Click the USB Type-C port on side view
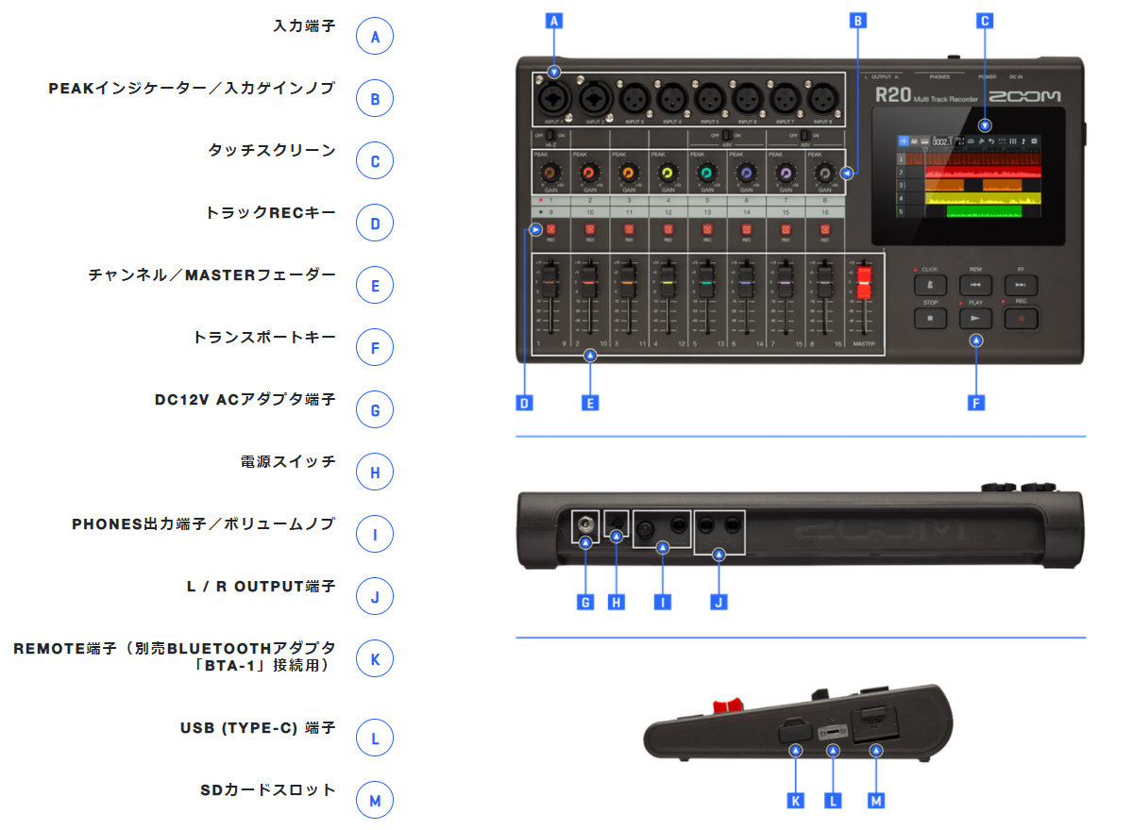This screenshot has height=830, width=1133. [x=833, y=731]
